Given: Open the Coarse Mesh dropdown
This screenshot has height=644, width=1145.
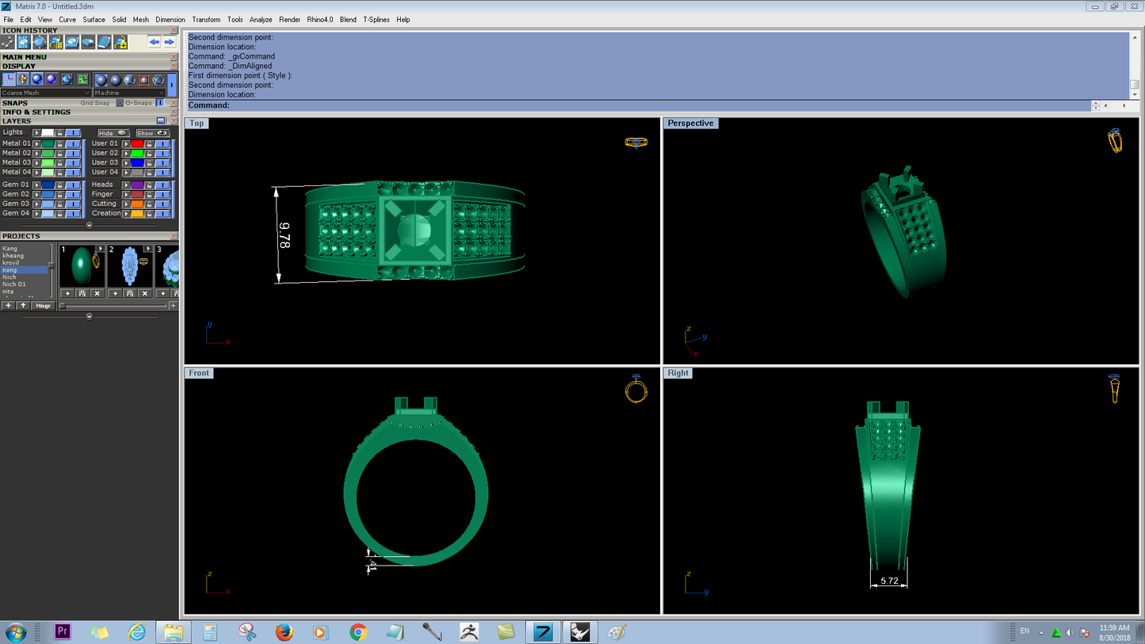Looking at the screenshot, I should tap(46, 93).
